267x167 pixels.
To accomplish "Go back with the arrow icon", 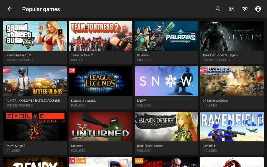I will click(x=10, y=9).
